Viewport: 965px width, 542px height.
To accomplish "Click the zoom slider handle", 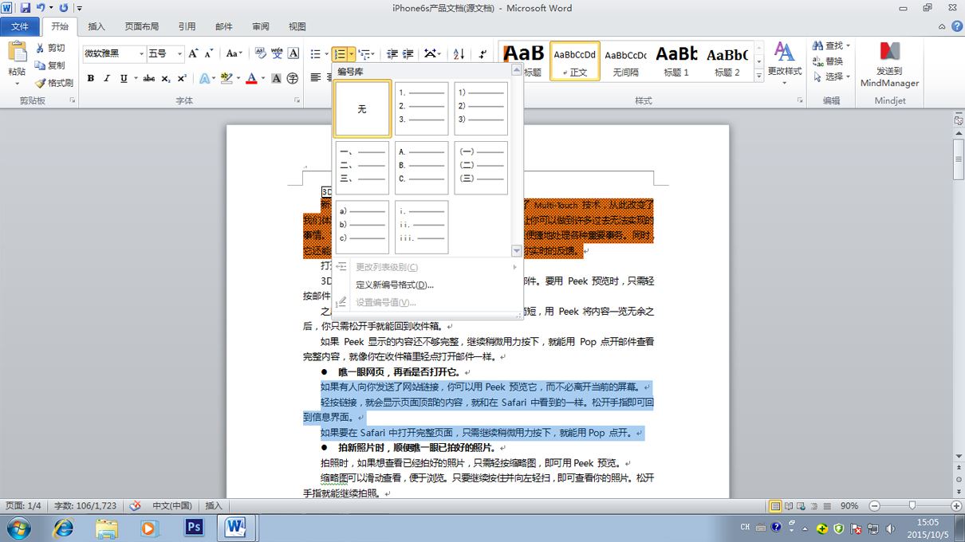I will tap(912, 506).
